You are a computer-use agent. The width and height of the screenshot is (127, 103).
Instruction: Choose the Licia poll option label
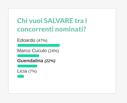pos(22,71)
